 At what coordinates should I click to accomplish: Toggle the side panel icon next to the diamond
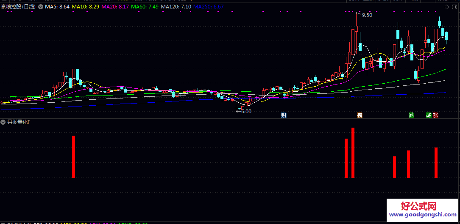(x=455, y=6)
